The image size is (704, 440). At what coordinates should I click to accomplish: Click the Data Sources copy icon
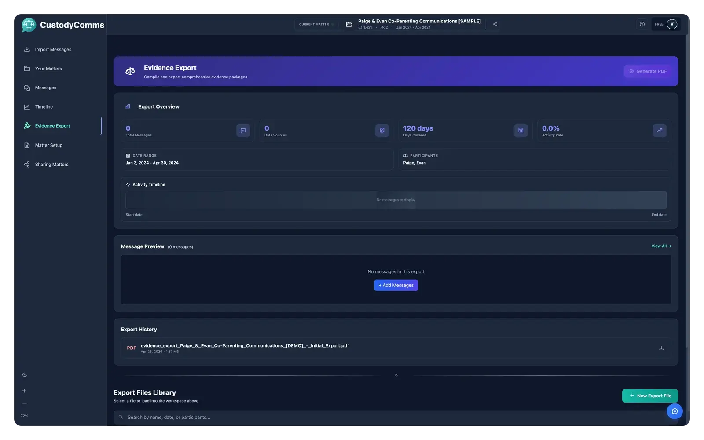point(382,130)
